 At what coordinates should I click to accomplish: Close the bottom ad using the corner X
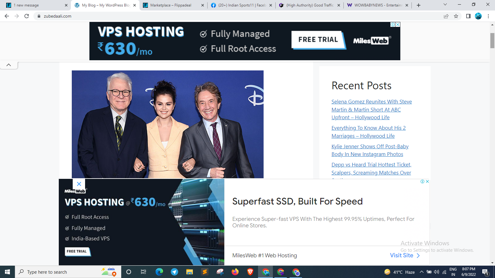tap(427, 182)
